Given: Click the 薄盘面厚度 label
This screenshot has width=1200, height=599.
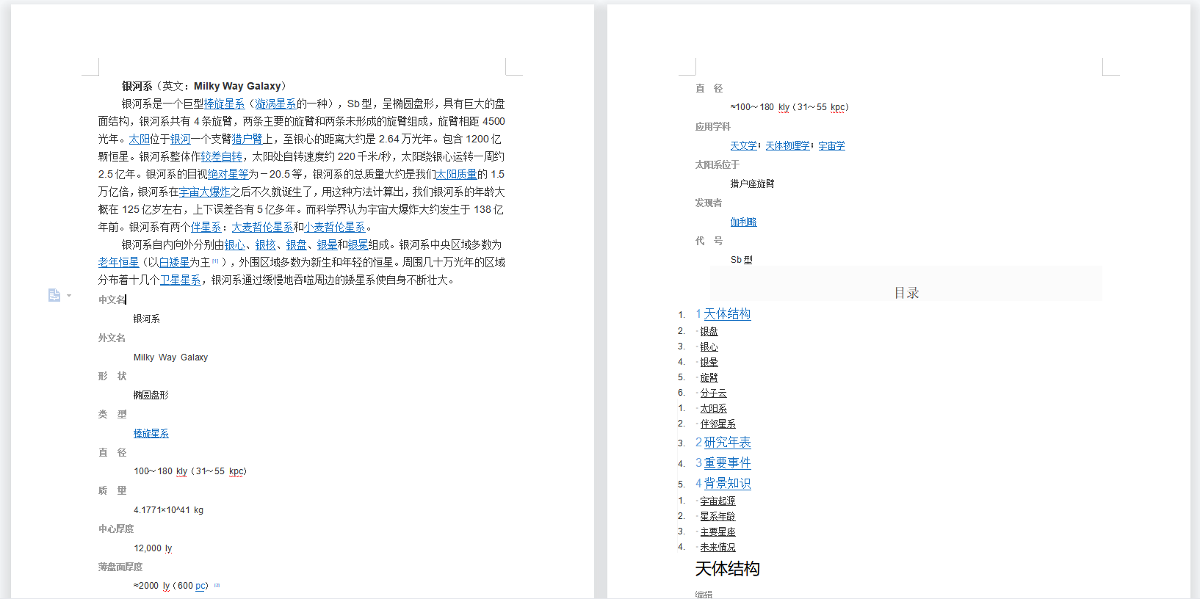Looking at the screenshot, I should click(x=120, y=567).
